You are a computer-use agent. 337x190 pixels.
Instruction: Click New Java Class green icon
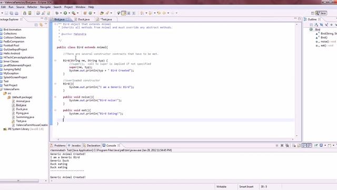coord(90,13)
